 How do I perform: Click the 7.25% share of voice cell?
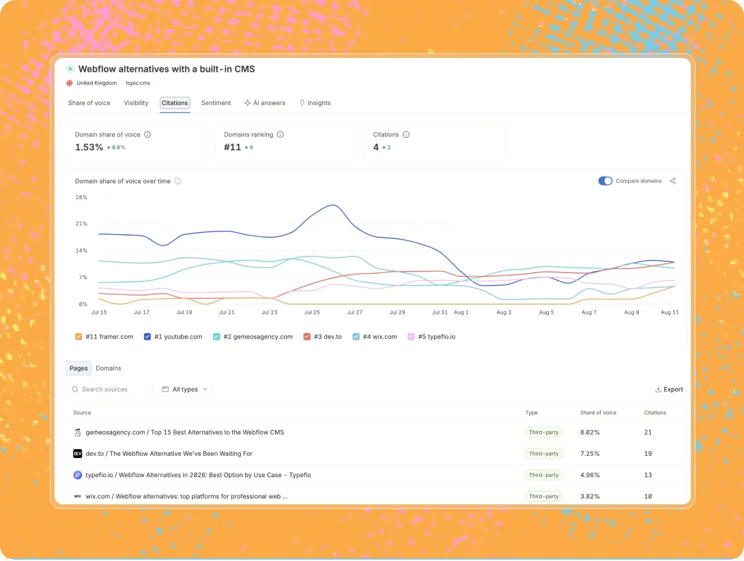590,454
